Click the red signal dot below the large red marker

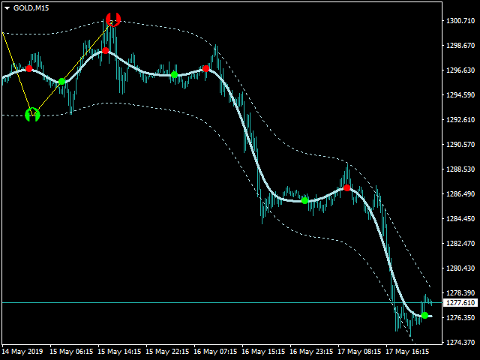pyautogui.click(x=106, y=50)
